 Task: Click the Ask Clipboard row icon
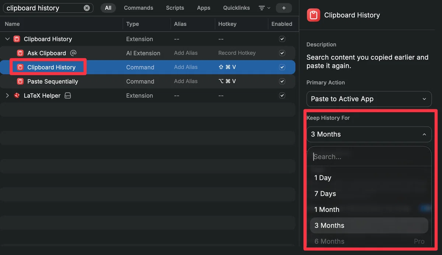click(20, 53)
